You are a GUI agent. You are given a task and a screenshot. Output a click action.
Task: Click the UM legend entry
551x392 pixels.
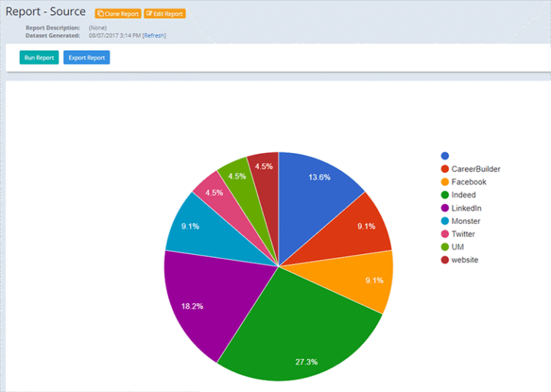[x=452, y=247]
